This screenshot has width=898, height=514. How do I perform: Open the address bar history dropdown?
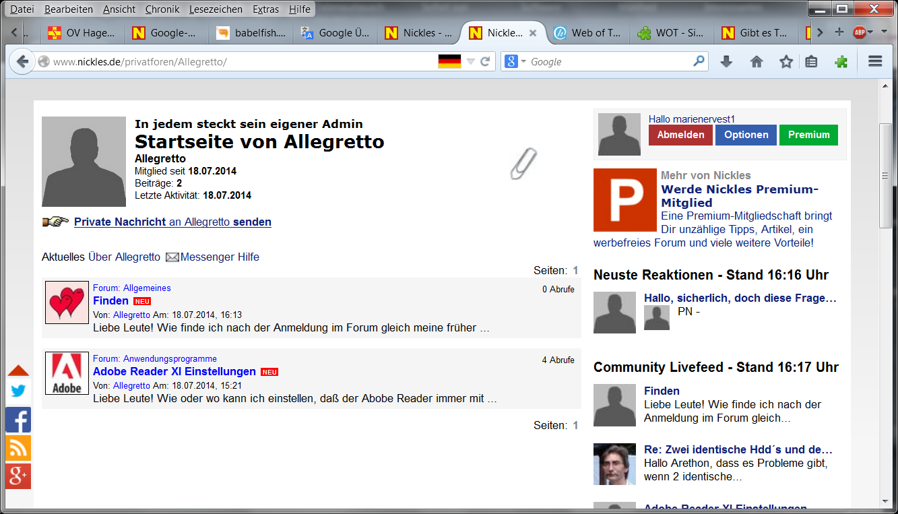pos(471,62)
